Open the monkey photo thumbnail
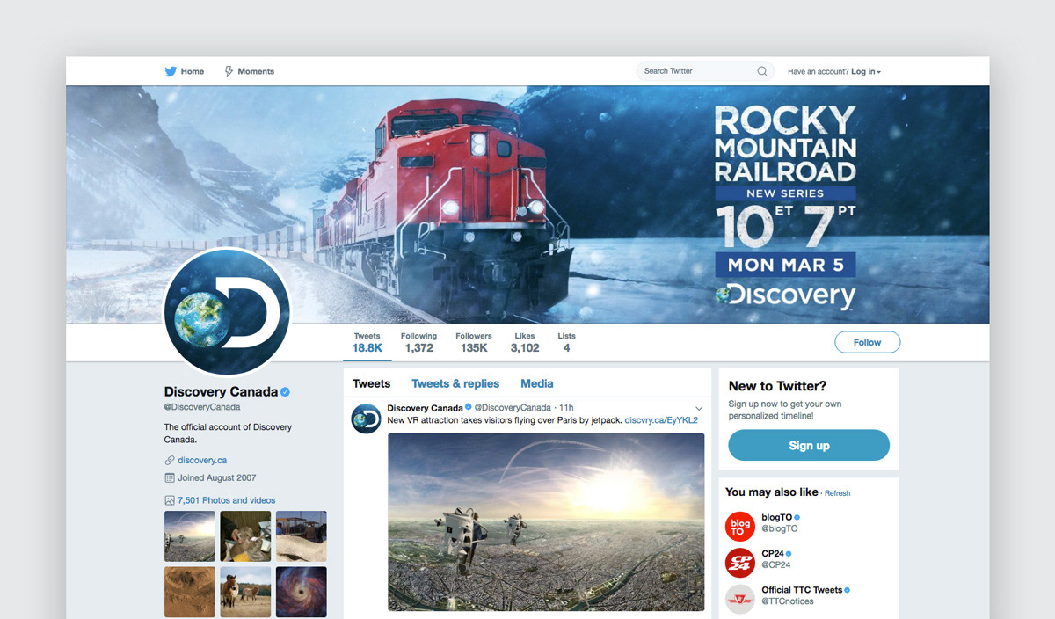The height and width of the screenshot is (619, 1055). coord(245,536)
